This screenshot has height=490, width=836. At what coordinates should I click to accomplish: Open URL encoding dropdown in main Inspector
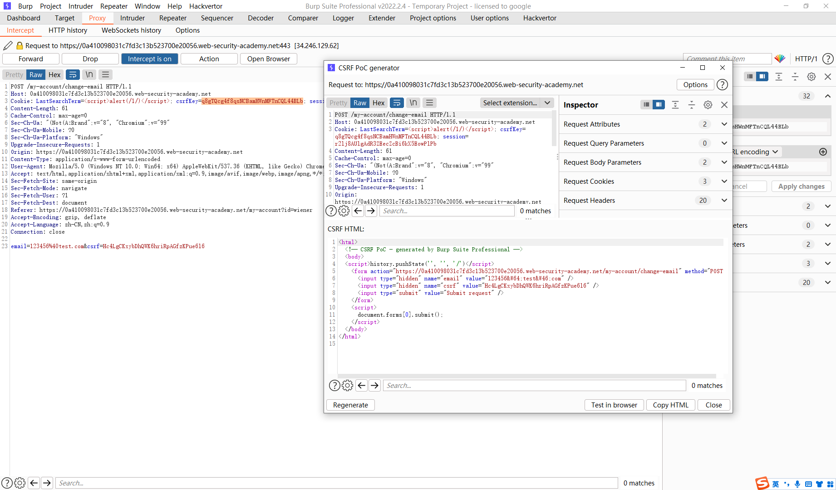[756, 152]
